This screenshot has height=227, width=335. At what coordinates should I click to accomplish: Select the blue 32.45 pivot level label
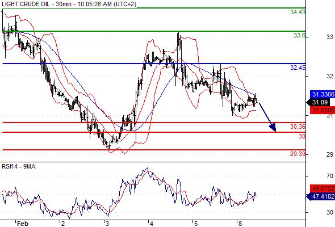pyautogui.click(x=298, y=68)
